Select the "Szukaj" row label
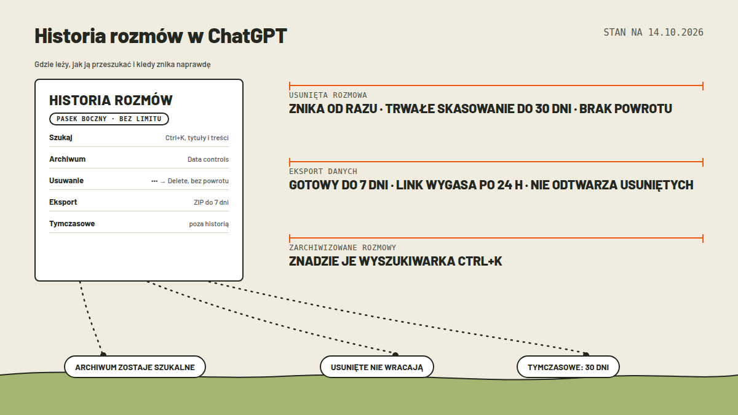Image resolution: width=738 pixels, height=415 pixels. coord(61,138)
